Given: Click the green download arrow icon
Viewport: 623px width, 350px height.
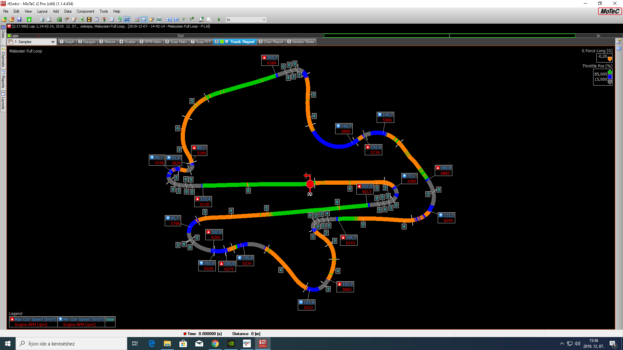Looking at the screenshot, I should (29, 19).
